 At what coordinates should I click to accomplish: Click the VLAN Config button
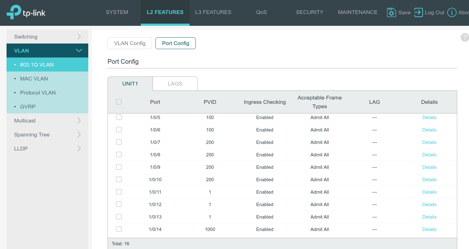coord(130,43)
